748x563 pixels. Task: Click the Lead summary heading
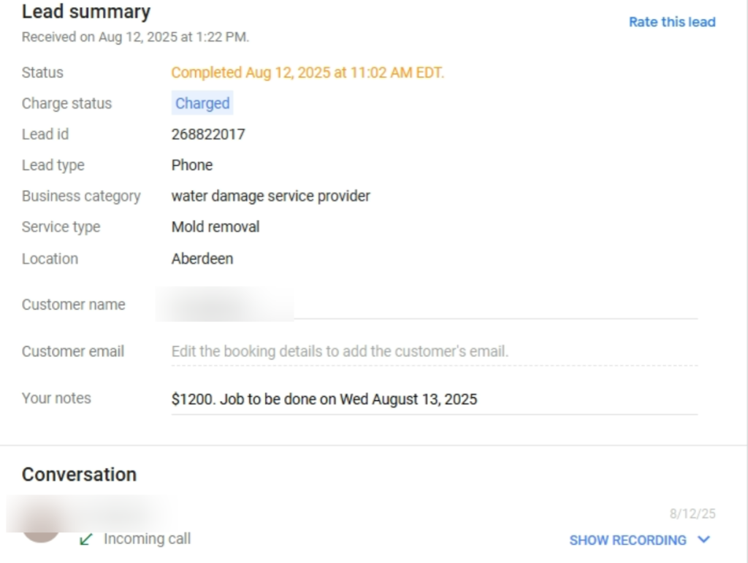point(86,12)
